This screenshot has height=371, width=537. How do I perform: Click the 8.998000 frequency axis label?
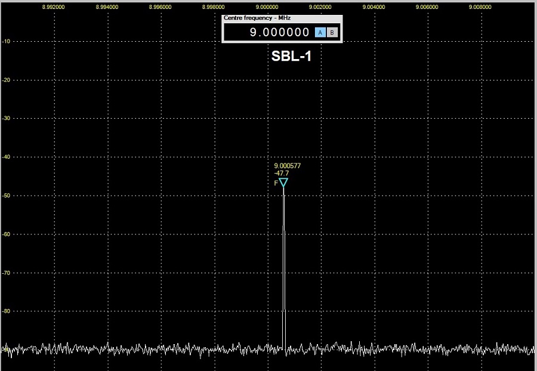pos(214,7)
